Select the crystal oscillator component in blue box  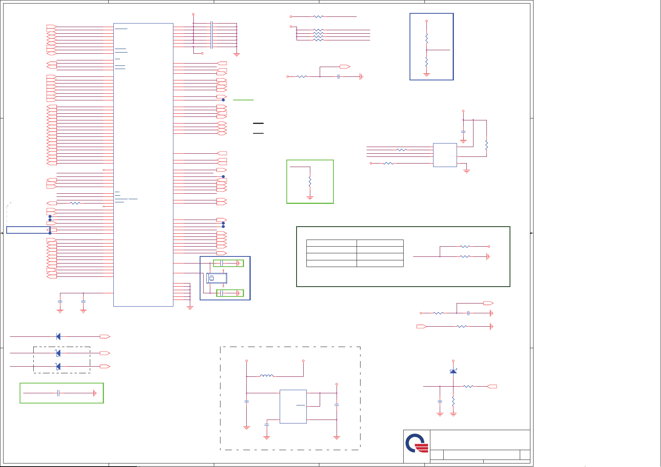(217, 278)
